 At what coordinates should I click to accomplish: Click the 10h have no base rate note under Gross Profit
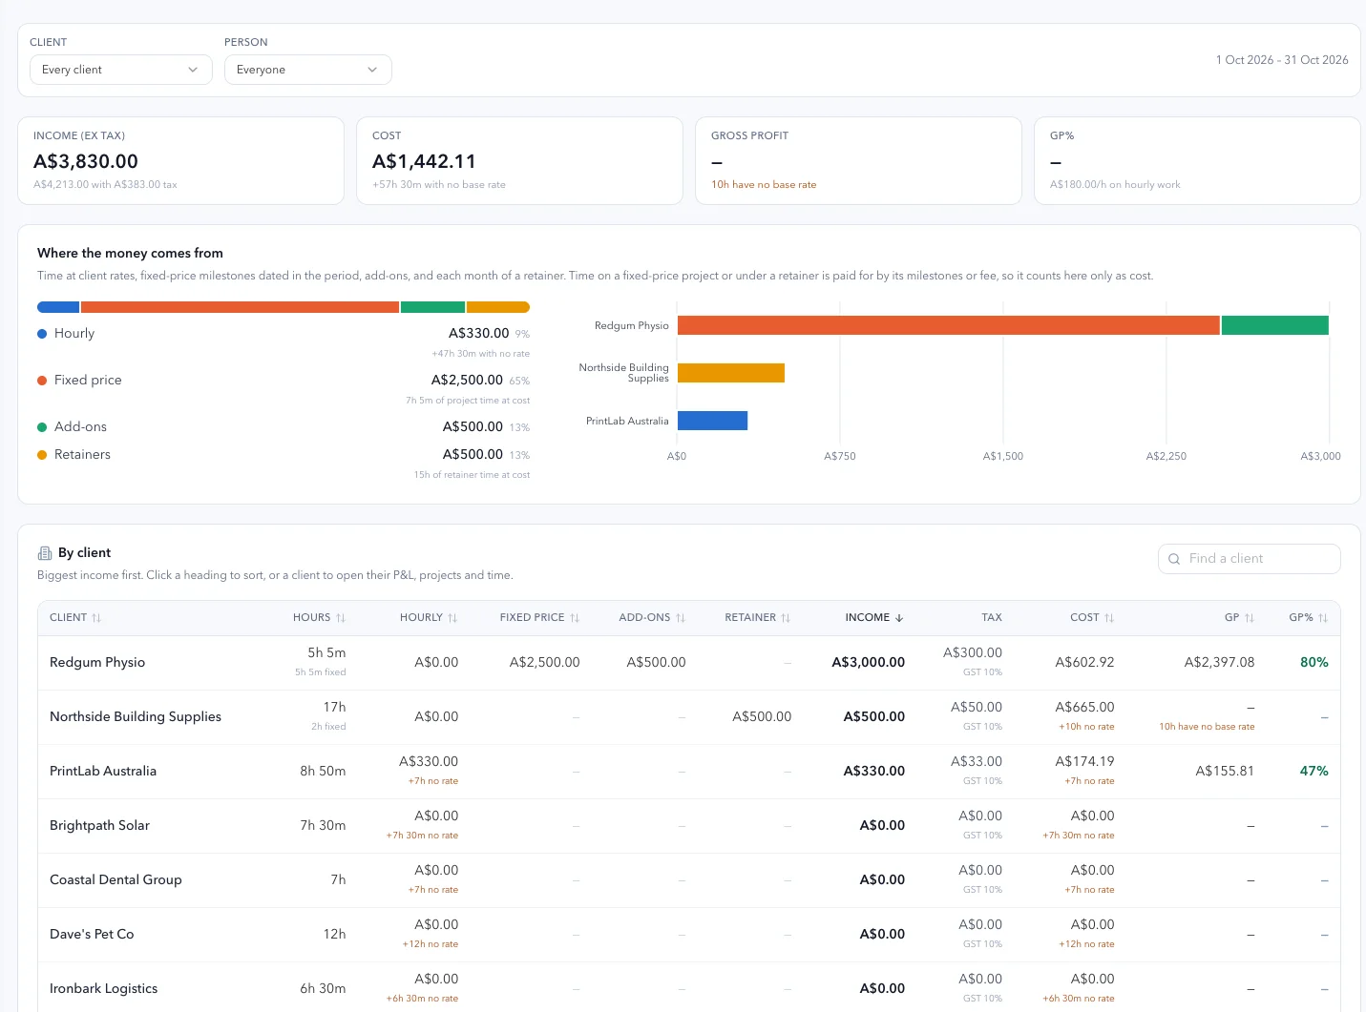[x=764, y=185]
